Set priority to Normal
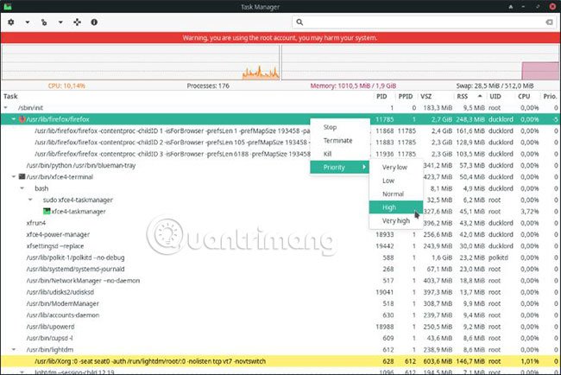The width and height of the screenshot is (561, 375). point(396,194)
